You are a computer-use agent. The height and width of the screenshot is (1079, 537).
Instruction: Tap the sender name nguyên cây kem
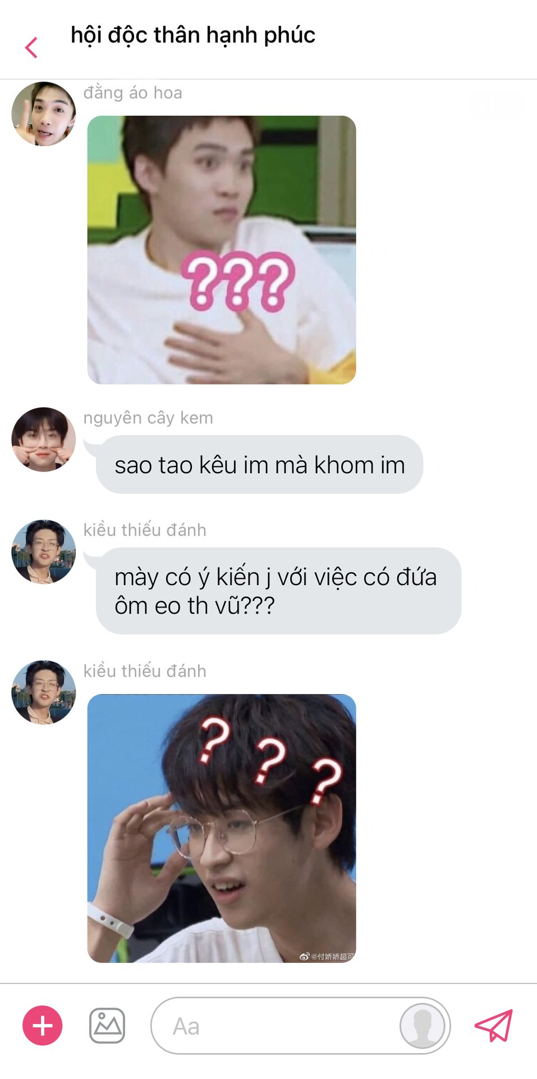[x=148, y=418]
